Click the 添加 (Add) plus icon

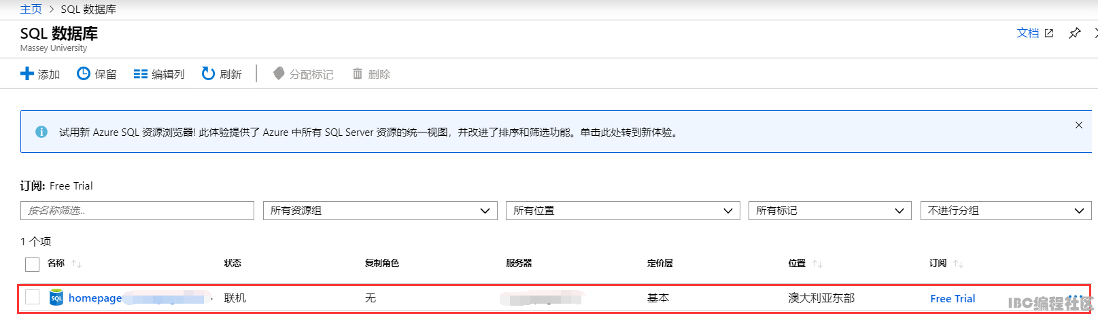point(27,73)
